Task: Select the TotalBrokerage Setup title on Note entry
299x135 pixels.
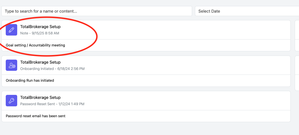Action: pos(40,27)
